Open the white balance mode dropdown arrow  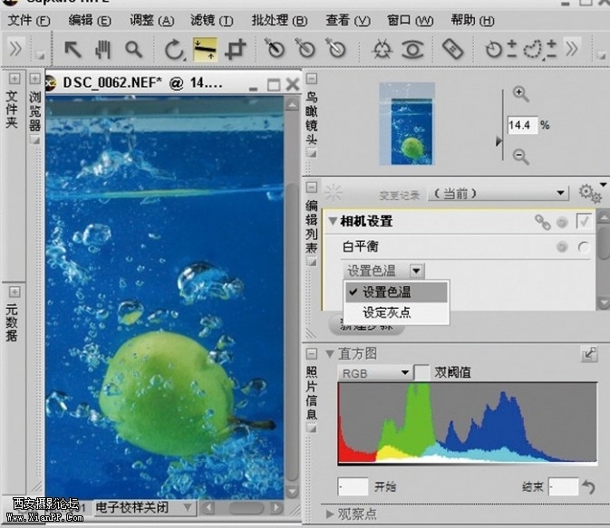pos(416,271)
